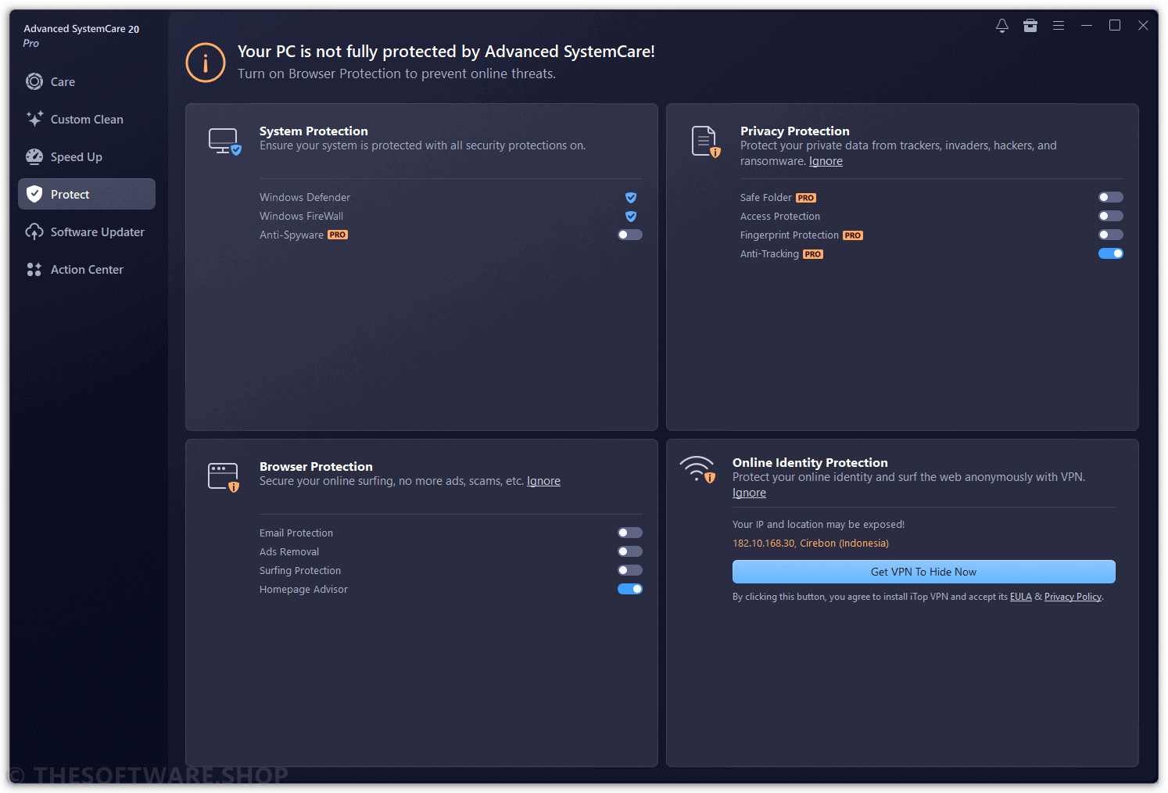Screen dimensions: 1168x793
Task: Click the Browser Protection window icon
Action: 224,477
